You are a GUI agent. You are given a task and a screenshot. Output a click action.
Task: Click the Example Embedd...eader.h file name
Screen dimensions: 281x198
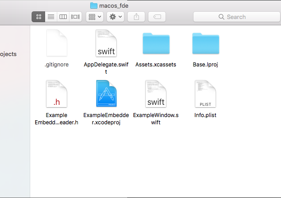(x=56, y=118)
